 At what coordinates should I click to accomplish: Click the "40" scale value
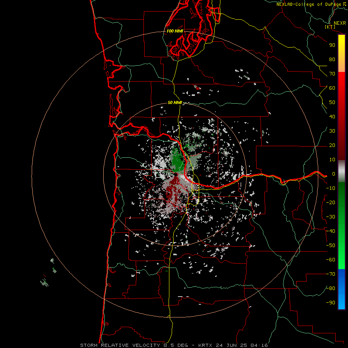332,117
